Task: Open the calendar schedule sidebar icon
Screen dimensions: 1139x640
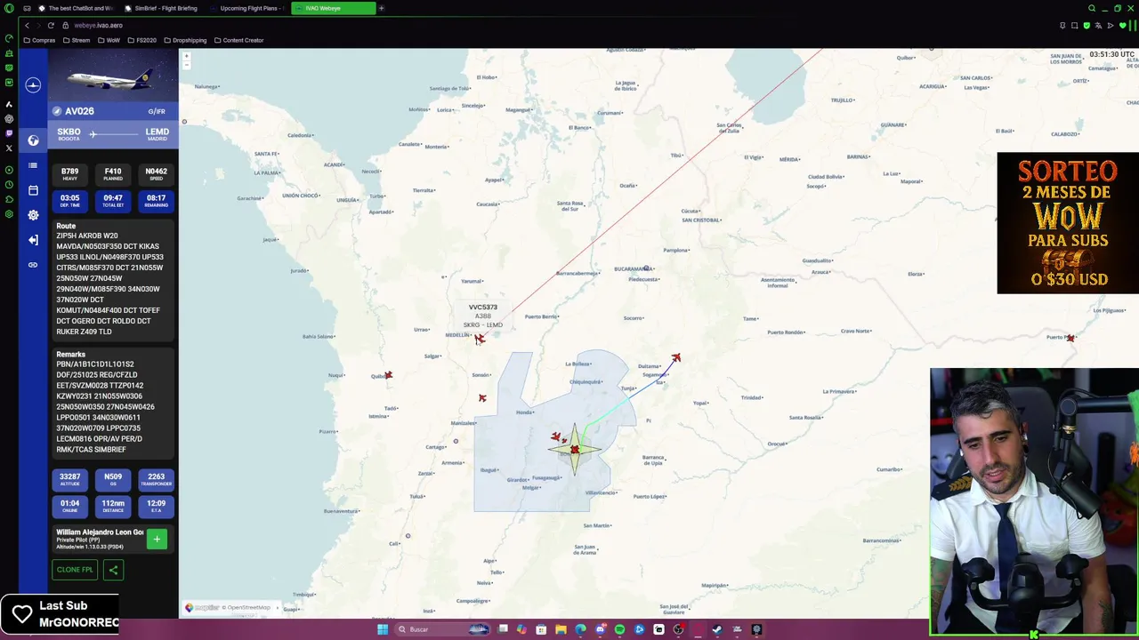Action: tap(33, 190)
